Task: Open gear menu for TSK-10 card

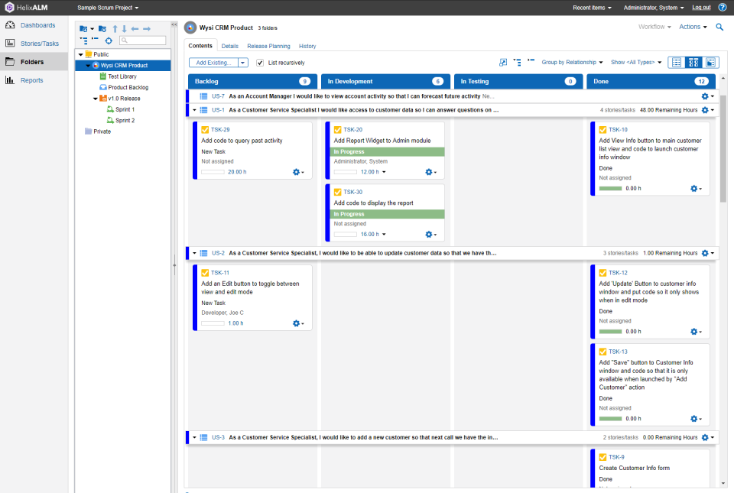Action: click(x=696, y=189)
